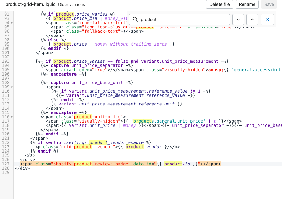Click the Save button

[269, 4]
